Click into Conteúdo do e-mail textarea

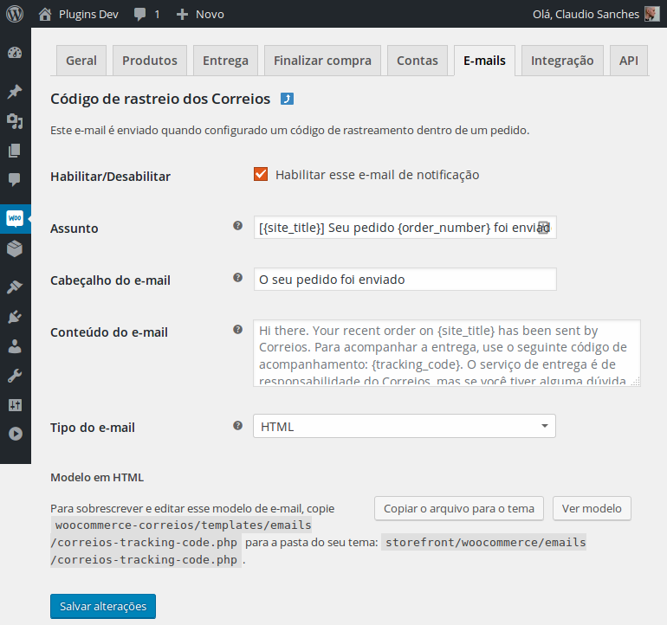click(x=447, y=353)
